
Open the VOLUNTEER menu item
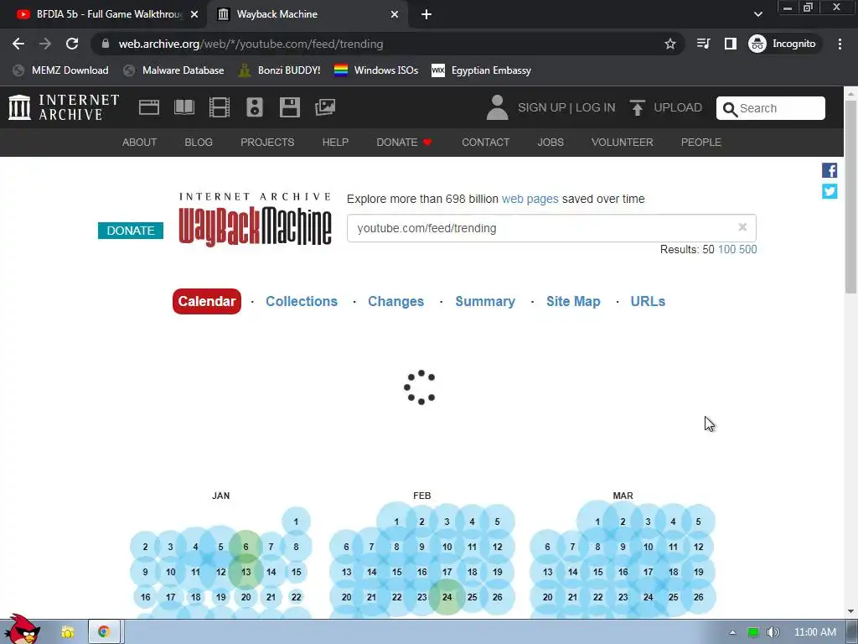pos(622,143)
